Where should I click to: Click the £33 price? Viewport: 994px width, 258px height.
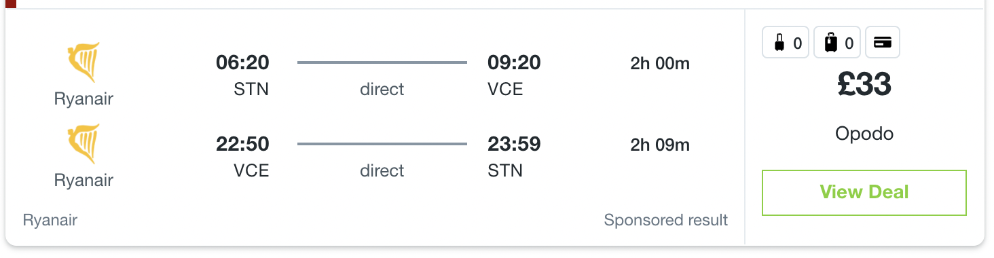pyautogui.click(x=864, y=85)
